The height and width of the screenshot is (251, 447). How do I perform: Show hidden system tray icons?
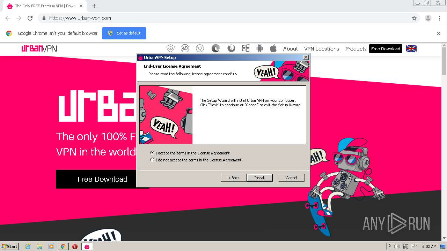[x=390, y=246]
